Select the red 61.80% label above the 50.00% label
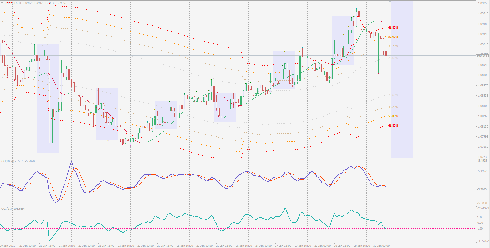The image size is (490, 248). pos(393,28)
